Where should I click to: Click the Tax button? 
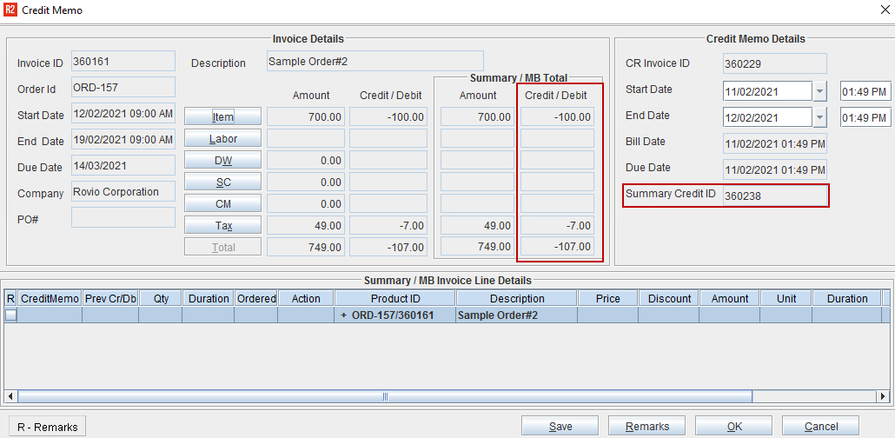click(222, 226)
